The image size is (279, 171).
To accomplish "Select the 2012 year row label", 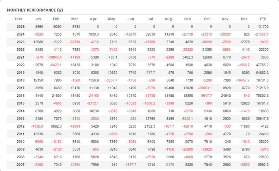I will click(x=21, y=126).
